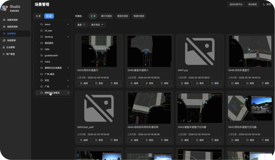Edit scene 3447:yyy
Image resolution: width=275 pixels, height=160 pixels.
(185, 83)
